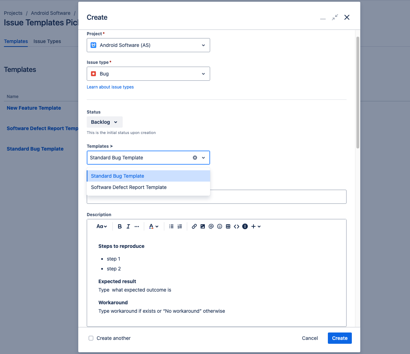Click the Android Software project icon

pos(93,45)
